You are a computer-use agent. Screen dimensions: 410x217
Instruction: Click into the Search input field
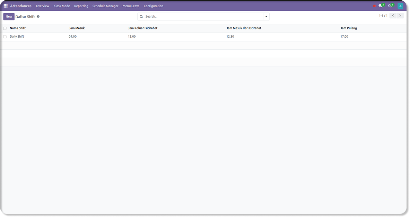(203, 17)
